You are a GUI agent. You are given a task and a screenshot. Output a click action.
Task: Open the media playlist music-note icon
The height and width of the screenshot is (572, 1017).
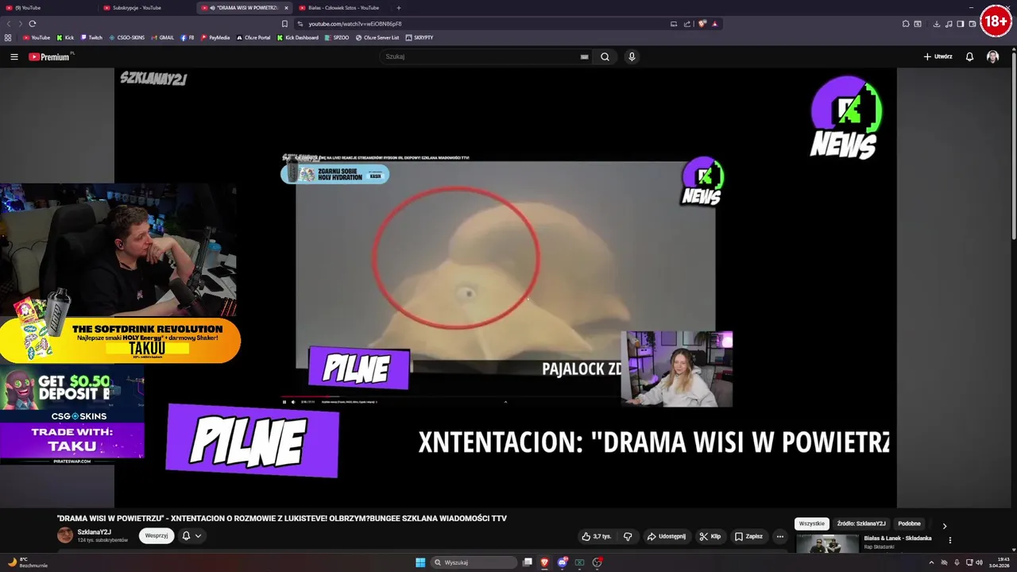[949, 24]
